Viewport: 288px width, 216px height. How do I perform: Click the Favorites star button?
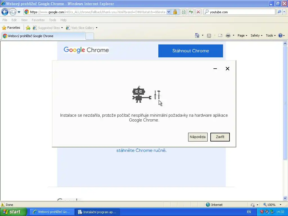pos(11,28)
